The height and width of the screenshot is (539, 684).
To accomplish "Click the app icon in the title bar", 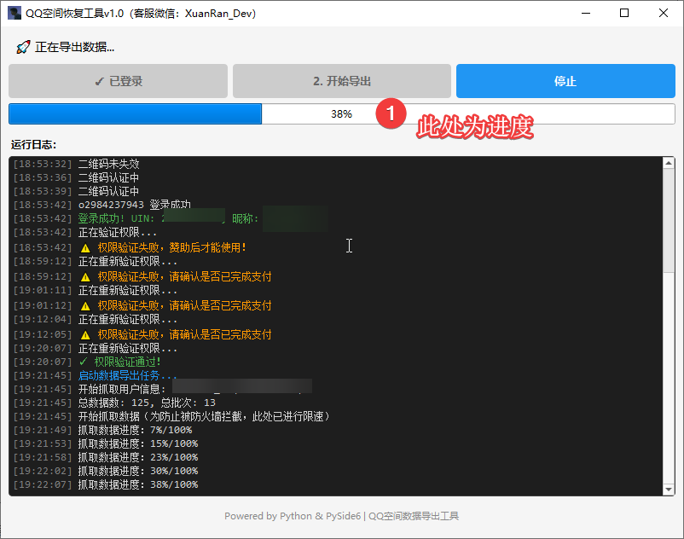I will pyautogui.click(x=14, y=14).
